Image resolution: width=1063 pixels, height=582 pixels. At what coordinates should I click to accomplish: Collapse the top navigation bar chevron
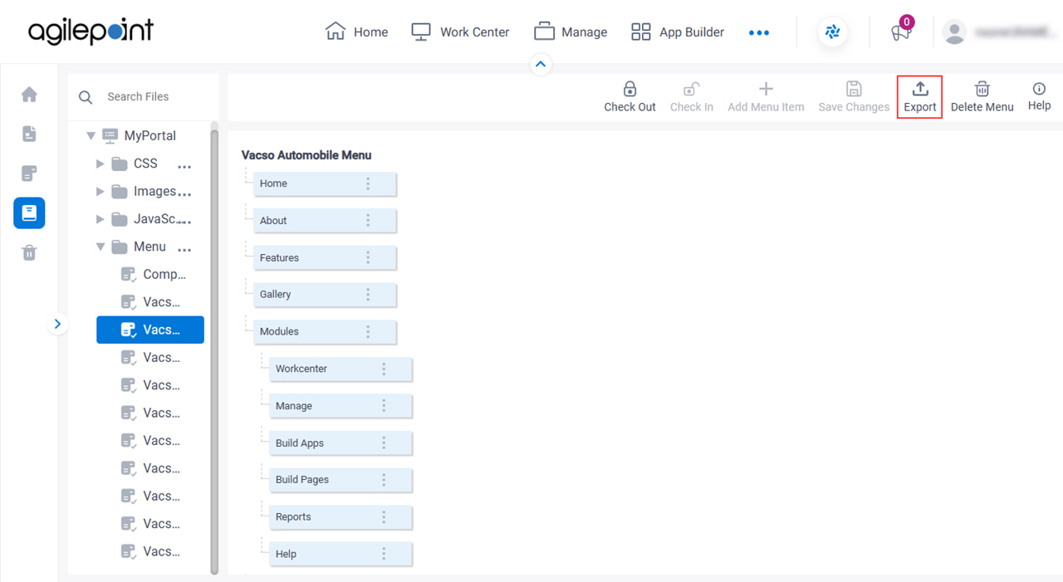point(541,64)
